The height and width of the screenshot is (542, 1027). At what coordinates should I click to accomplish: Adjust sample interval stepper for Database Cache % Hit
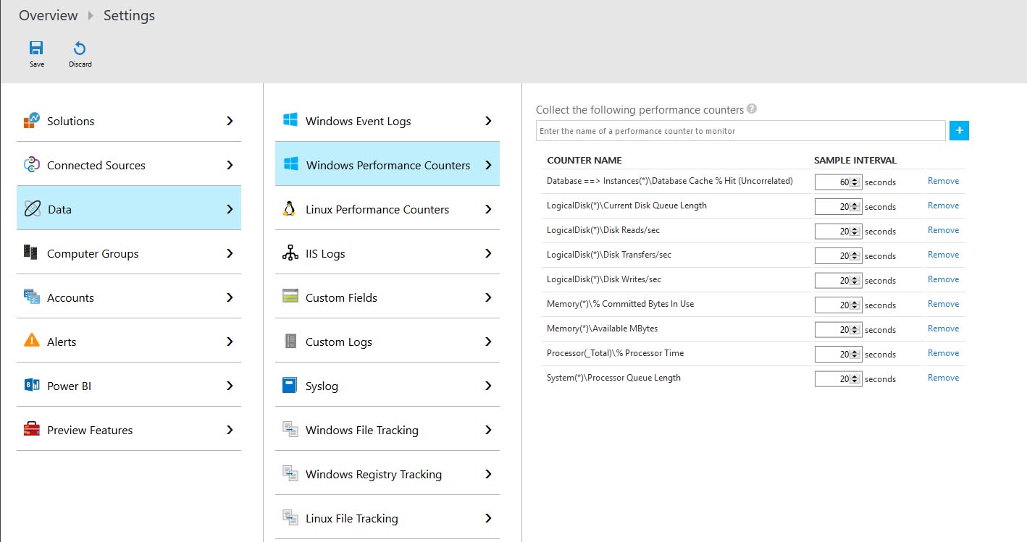(855, 182)
